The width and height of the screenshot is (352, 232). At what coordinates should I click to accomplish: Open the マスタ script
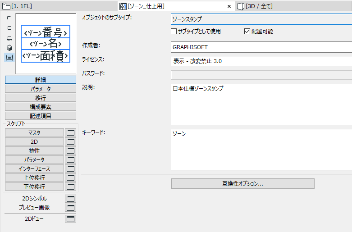pyautogui.click(x=34, y=132)
